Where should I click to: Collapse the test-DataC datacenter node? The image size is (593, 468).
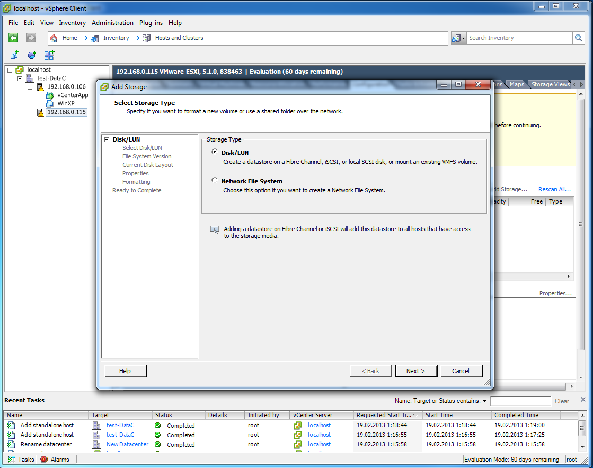tap(20, 78)
